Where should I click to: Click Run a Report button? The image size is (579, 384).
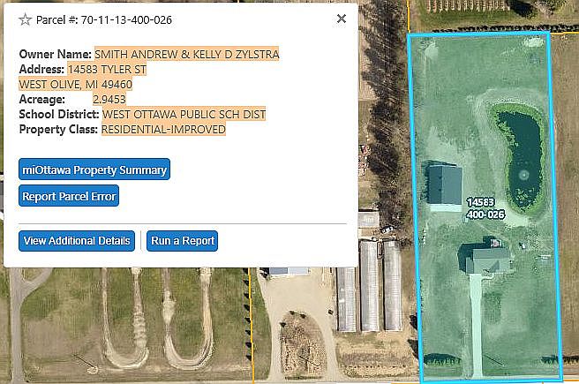click(183, 241)
